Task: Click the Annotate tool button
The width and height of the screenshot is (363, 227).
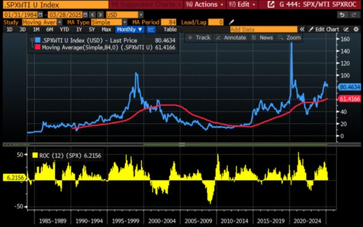Action: coord(231,37)
